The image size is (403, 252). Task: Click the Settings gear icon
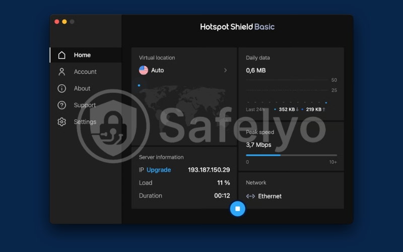coord(61,122)
